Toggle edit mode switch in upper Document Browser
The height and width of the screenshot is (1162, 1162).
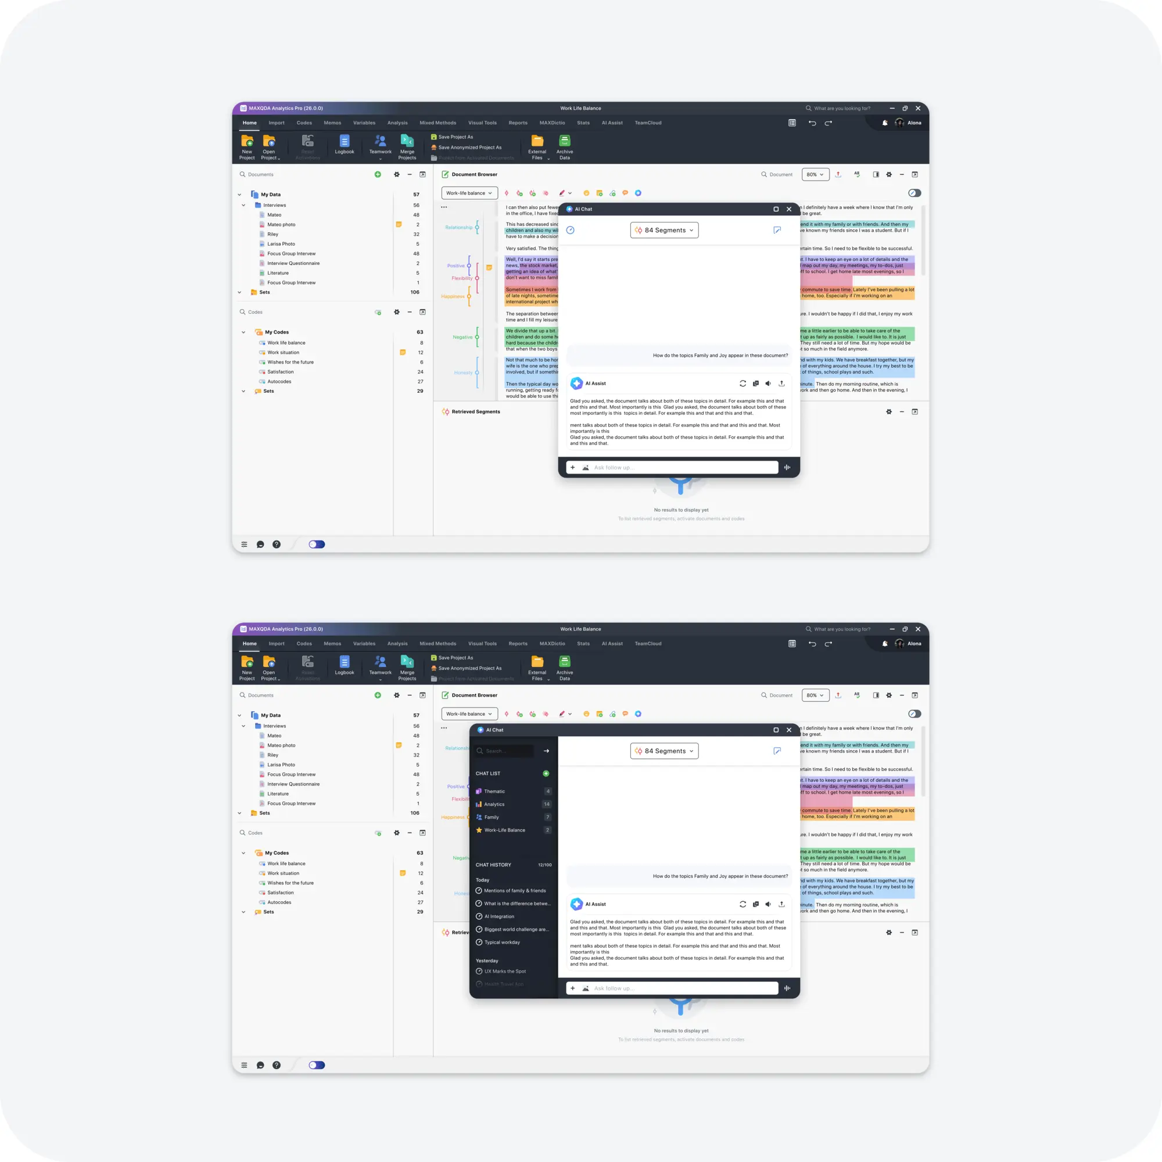[914, 193]
